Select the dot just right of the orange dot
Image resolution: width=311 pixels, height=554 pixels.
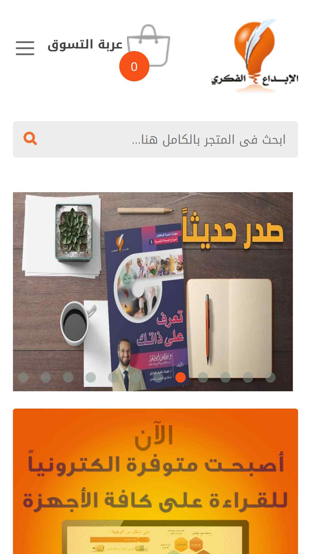point(203,377)
